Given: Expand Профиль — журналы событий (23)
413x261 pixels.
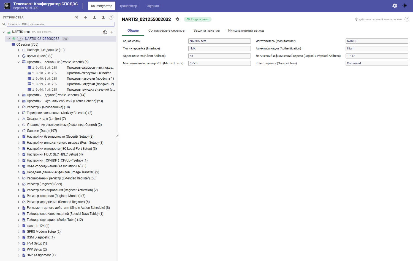Looking at the screenshot, I should pyautogui.click(x=19, y=101).
